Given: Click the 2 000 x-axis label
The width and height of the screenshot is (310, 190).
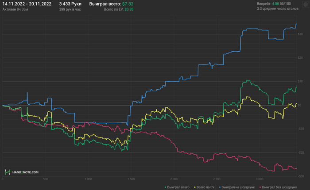Looking at the screenshot, I should click(174, 179).
